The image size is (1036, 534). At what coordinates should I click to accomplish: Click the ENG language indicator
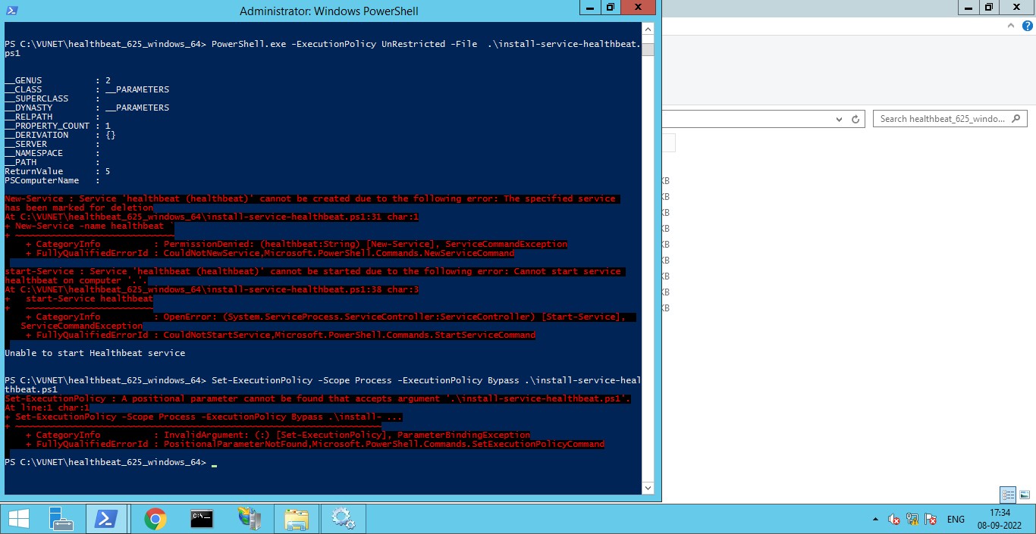point(956,520)
